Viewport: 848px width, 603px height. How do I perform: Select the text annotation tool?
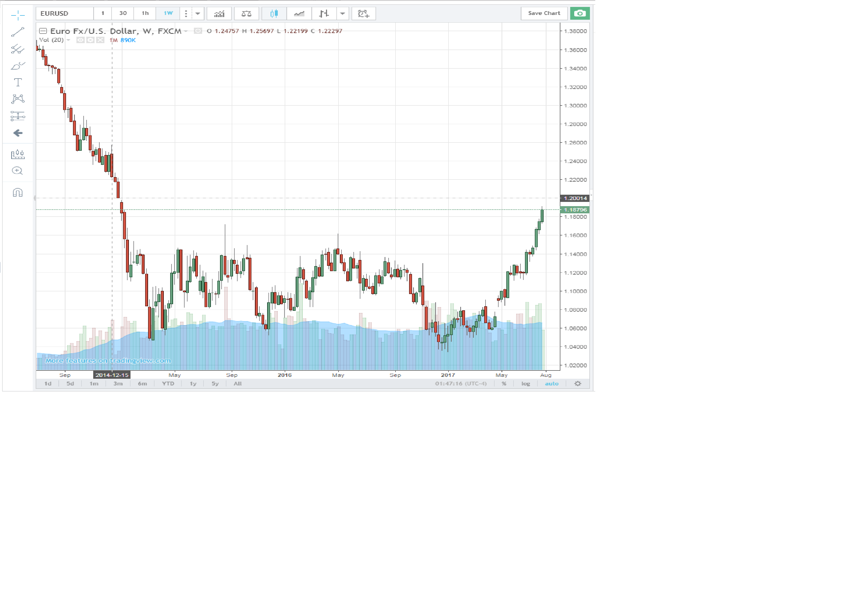[x=18, y=82]
